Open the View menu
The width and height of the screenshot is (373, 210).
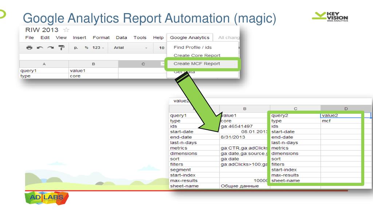coord(61,38)
